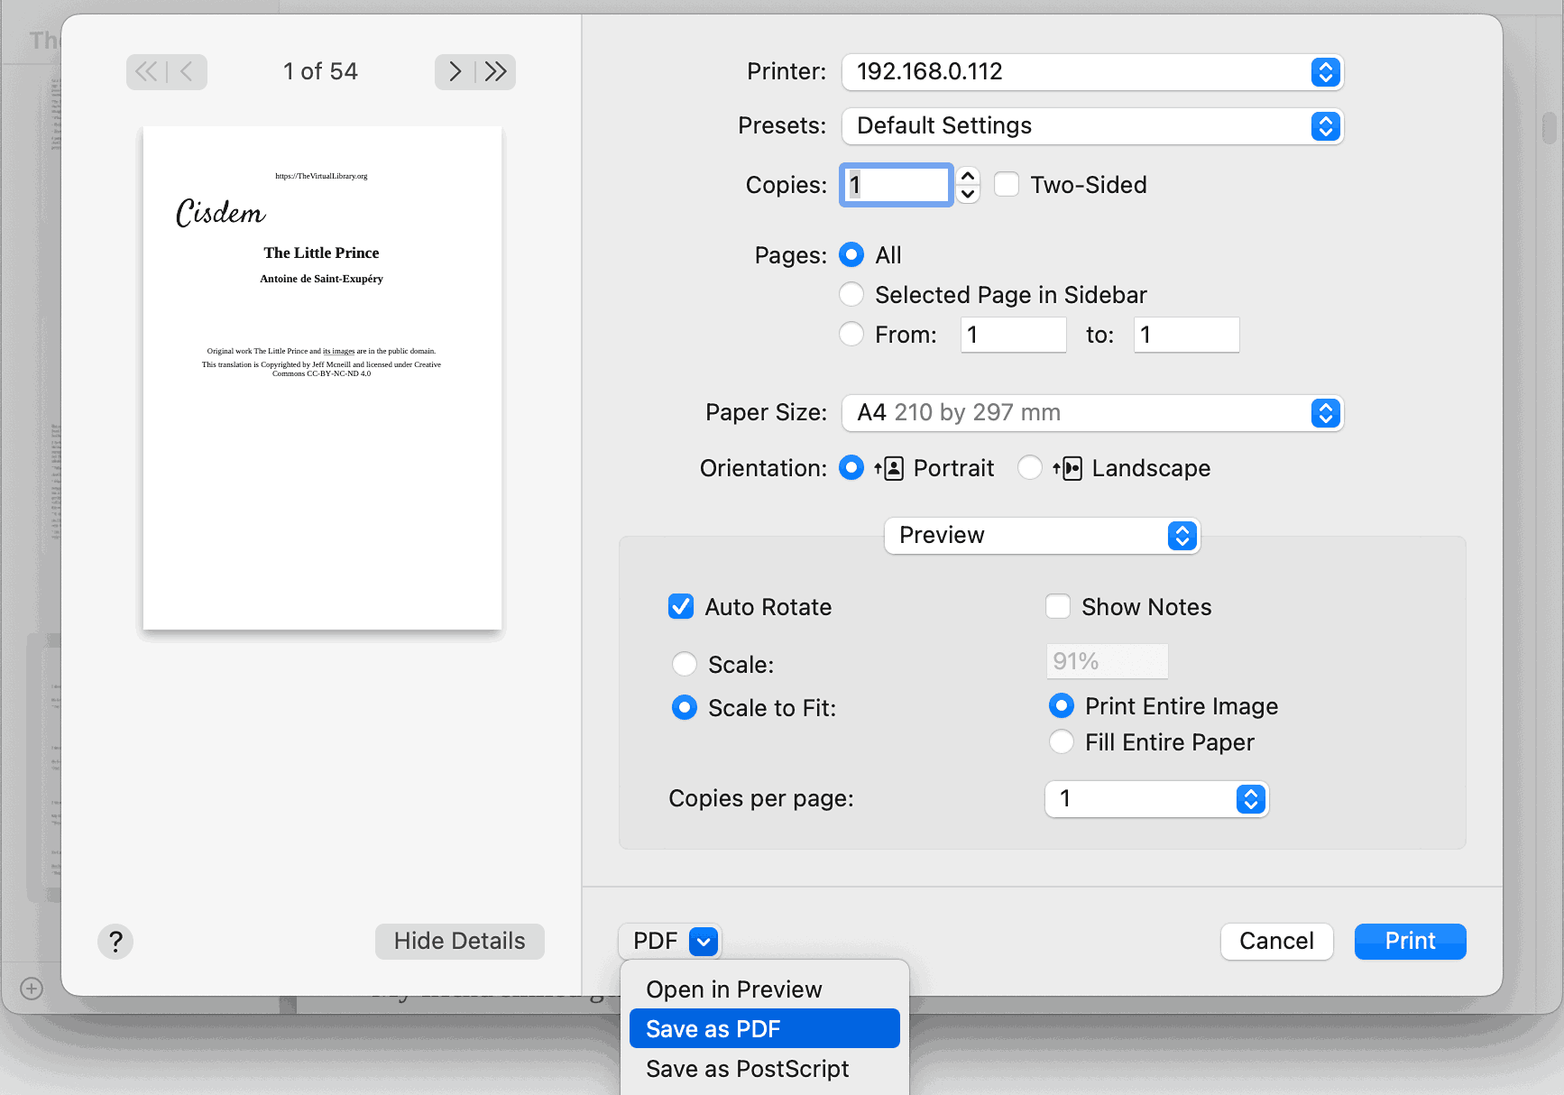Screen dimensions: 1564x1095
Task: Click the Hide Details button
Action: tap(460, 942)
